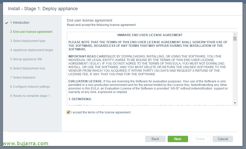Cancel the installation wizard
This screenshot has height=149, width=246.
[223, 139]
